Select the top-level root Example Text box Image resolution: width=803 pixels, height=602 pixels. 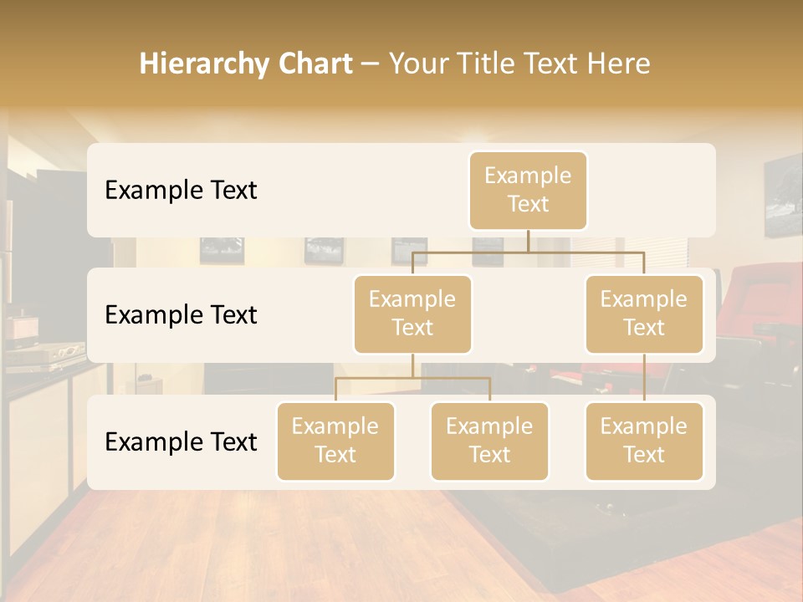pyautogui.click(x=528, y=191)
